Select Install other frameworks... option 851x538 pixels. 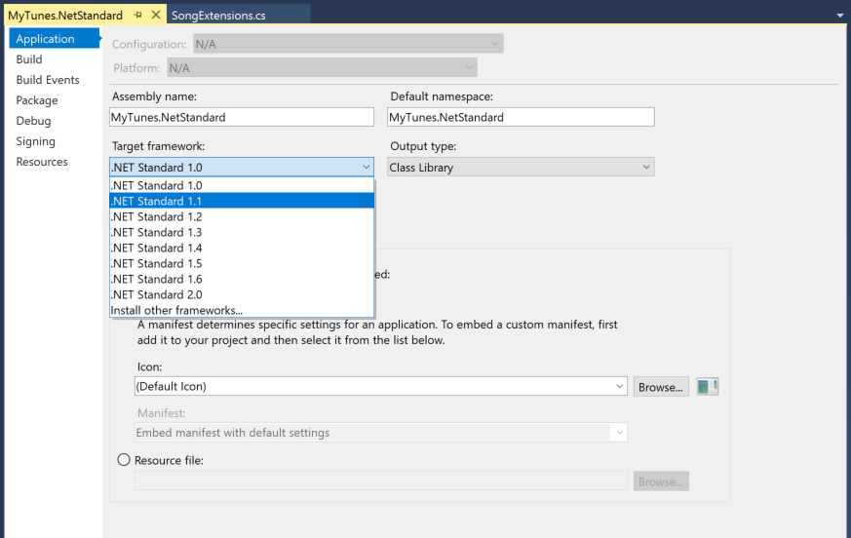coord(242,310)
